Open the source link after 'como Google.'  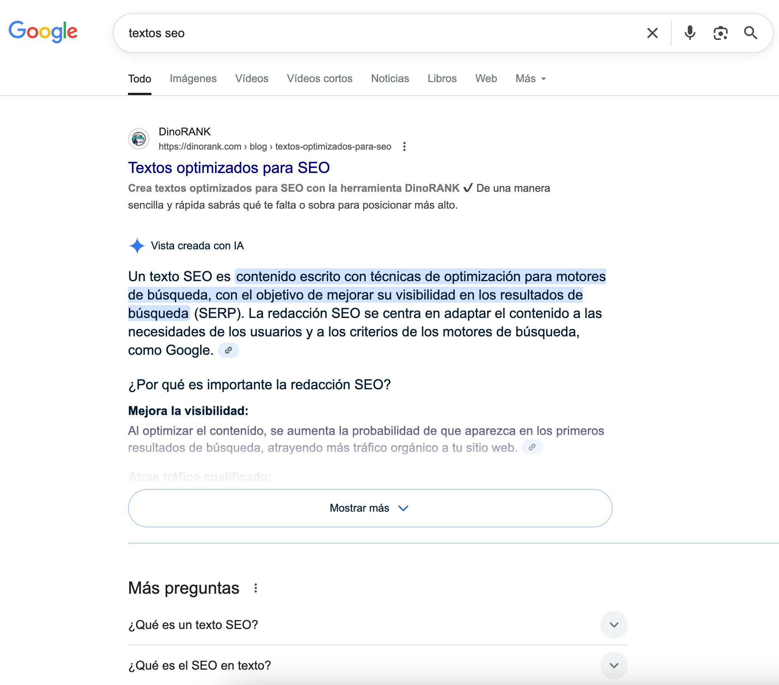(x=228, y=350)
